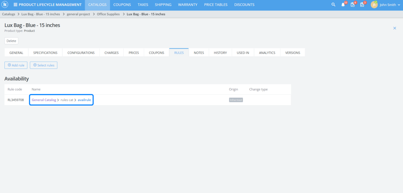Viewport: 403px width, 193px height.
Task: Click the 'Product type: Product' text
Action: 19,31
